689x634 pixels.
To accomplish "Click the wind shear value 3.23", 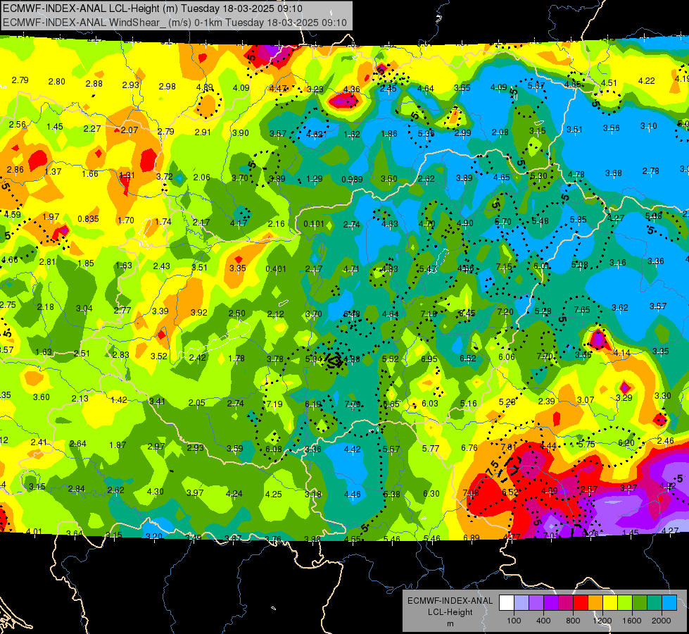I will (315, 89).
